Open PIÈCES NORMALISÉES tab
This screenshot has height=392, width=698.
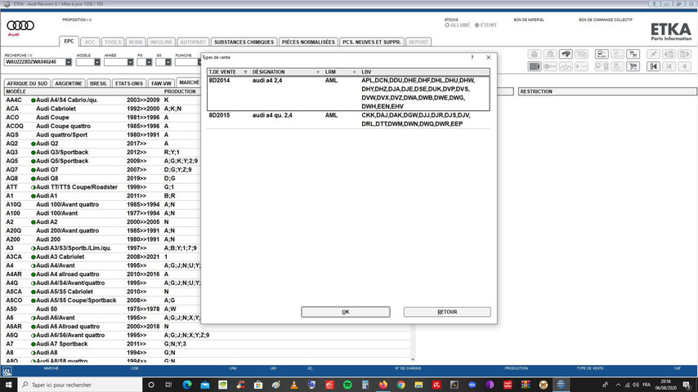click(308, 42)
